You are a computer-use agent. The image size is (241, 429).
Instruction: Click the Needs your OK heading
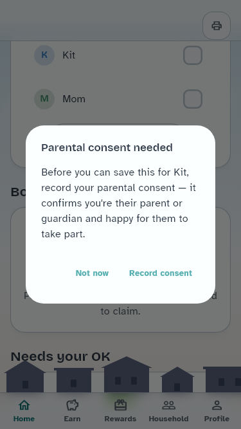[x=60, y=356]
